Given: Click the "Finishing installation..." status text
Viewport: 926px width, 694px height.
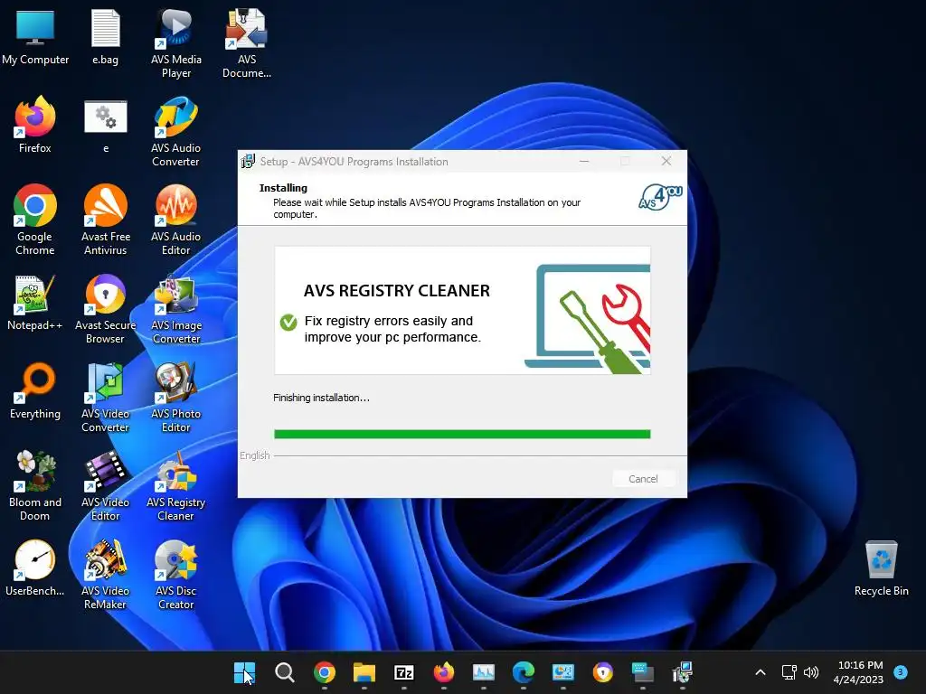Looking at the screenshot, I should tap(321, 398).
